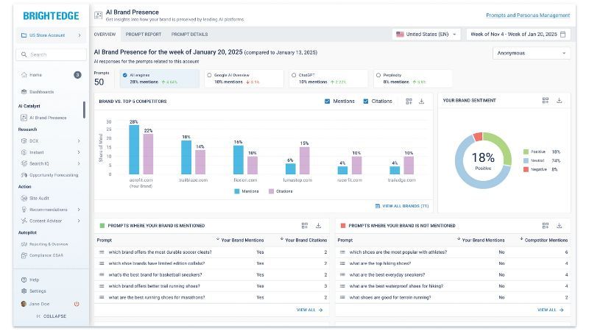Switch to the Prompt Report tab

pos(143,34)
